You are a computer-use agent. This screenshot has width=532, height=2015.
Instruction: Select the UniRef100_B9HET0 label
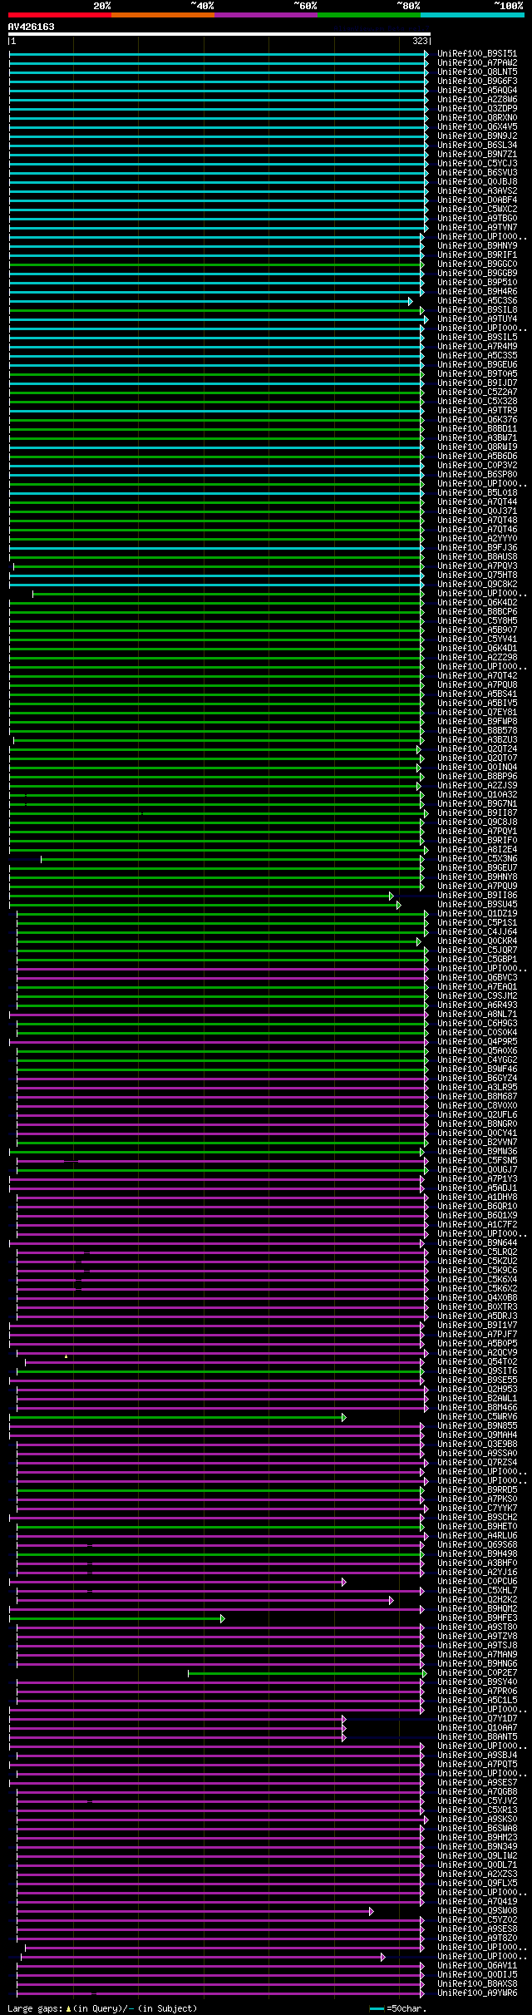pos(477,1527)
